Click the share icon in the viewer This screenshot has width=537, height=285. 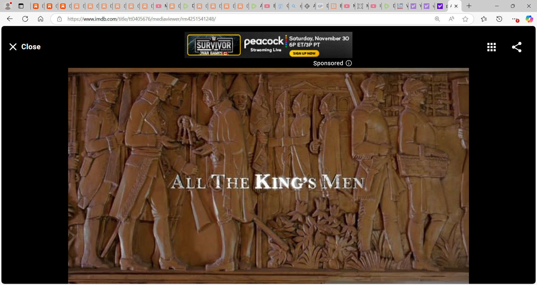(x=517, y=47)
